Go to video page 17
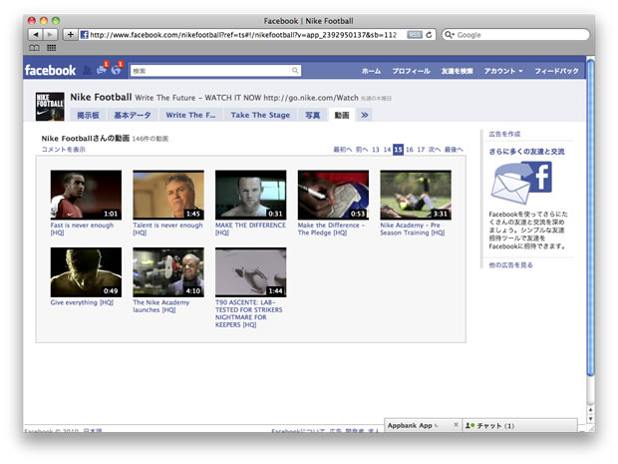 421,150
